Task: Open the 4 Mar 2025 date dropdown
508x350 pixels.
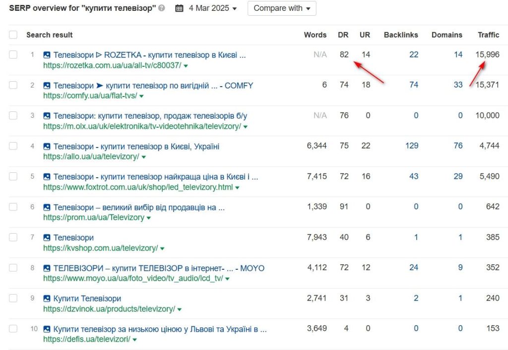Action: [212, 8]
